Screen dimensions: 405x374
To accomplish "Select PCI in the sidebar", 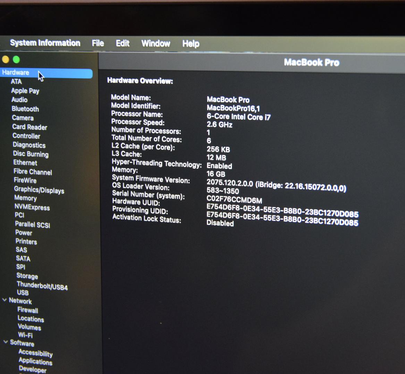I will tap(20, 215).
